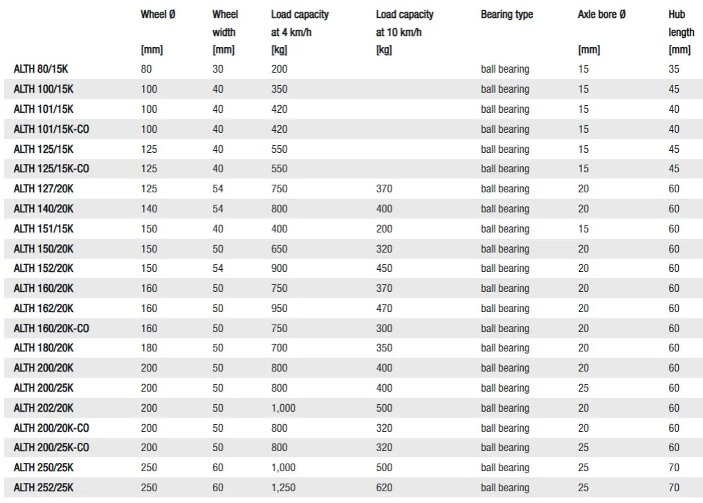Click the Hub length column header

point(681,24)
